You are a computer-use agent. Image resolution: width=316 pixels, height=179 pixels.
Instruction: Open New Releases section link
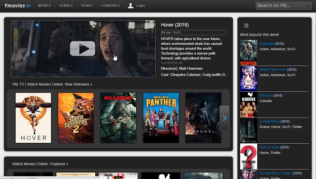tap(52, 85)
